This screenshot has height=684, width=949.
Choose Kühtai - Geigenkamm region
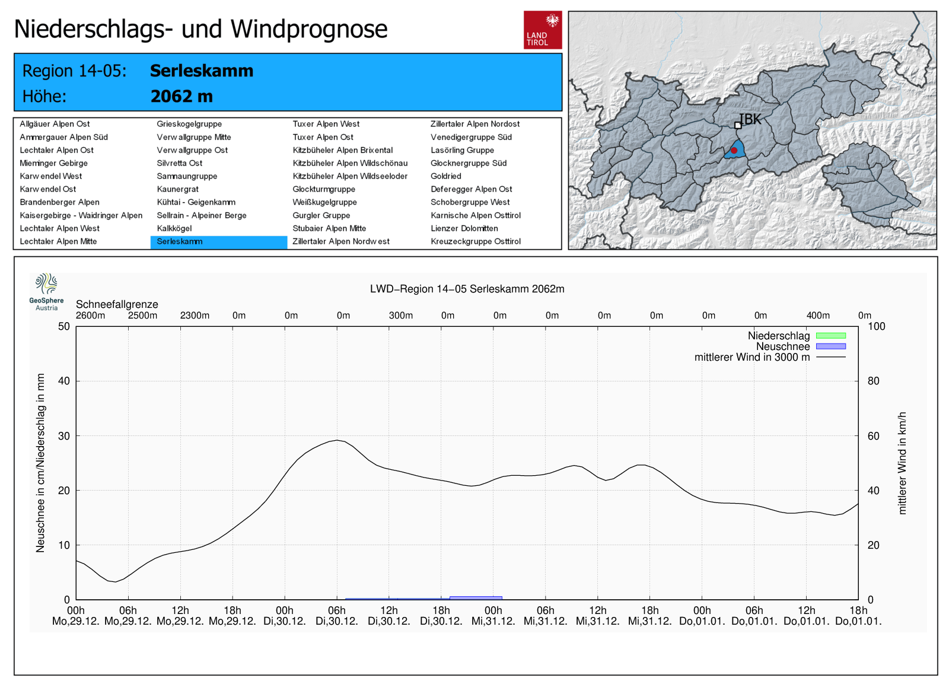[196, 202]
